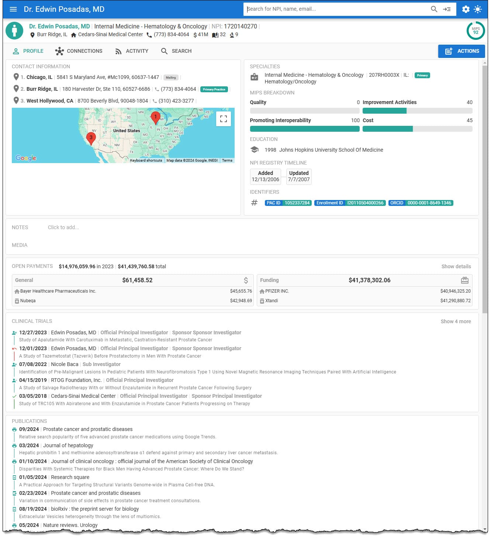The width and height of the screenshot is (491, 538).
Task: Open the hamburger navigation menu
Action: 13,9
